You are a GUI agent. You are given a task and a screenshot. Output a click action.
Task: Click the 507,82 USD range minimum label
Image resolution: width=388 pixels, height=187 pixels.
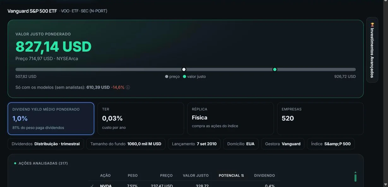pos(26,77)
